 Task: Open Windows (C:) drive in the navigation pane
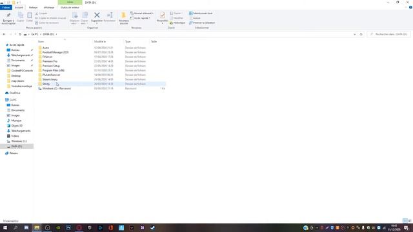point(19,141)
